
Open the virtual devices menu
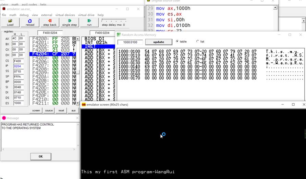(x=65, y=15)
